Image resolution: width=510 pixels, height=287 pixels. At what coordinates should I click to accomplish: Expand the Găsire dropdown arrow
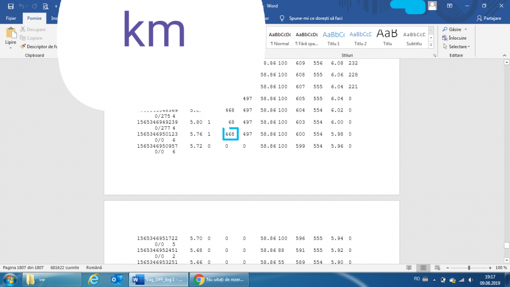[x=466, y=29]
